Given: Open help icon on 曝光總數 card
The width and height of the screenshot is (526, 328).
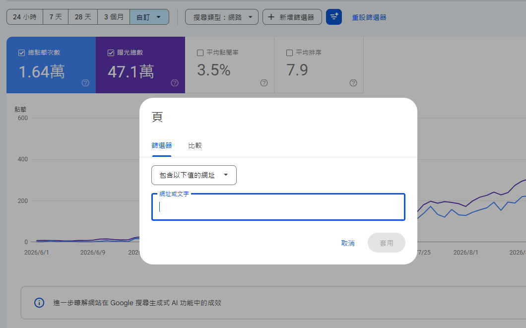Looking at the screenshot, I should (175, 83).
